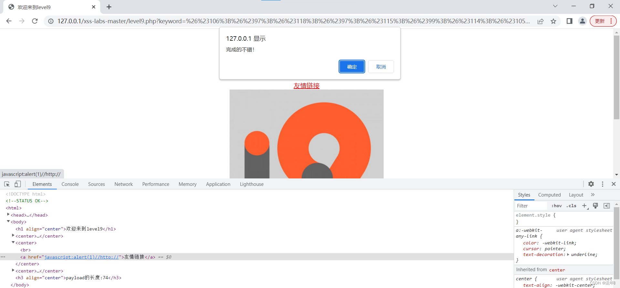Open the tab search dropdown arrow
The width and height of the screenshot is (620, 288).
click(x=555, y=6)
